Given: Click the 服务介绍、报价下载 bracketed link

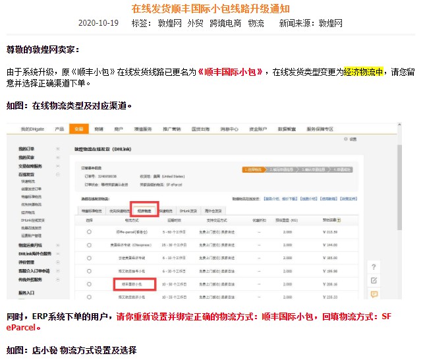Looking at the screenshot, I should (x=281, y=198).
